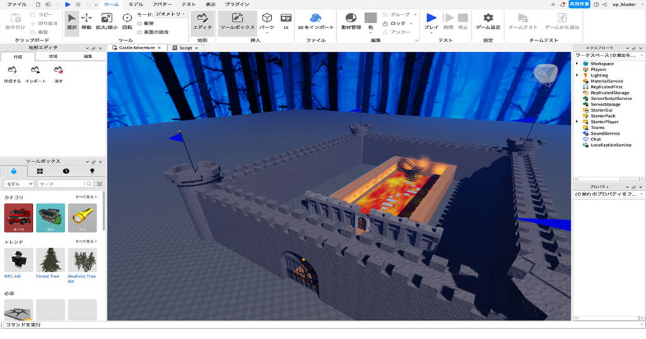
Task: Open Toolbox search filter options icon
Action: click(x=99, y=184)
